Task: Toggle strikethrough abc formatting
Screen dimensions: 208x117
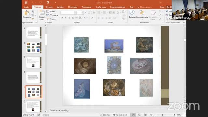Action: coord(77,18)
